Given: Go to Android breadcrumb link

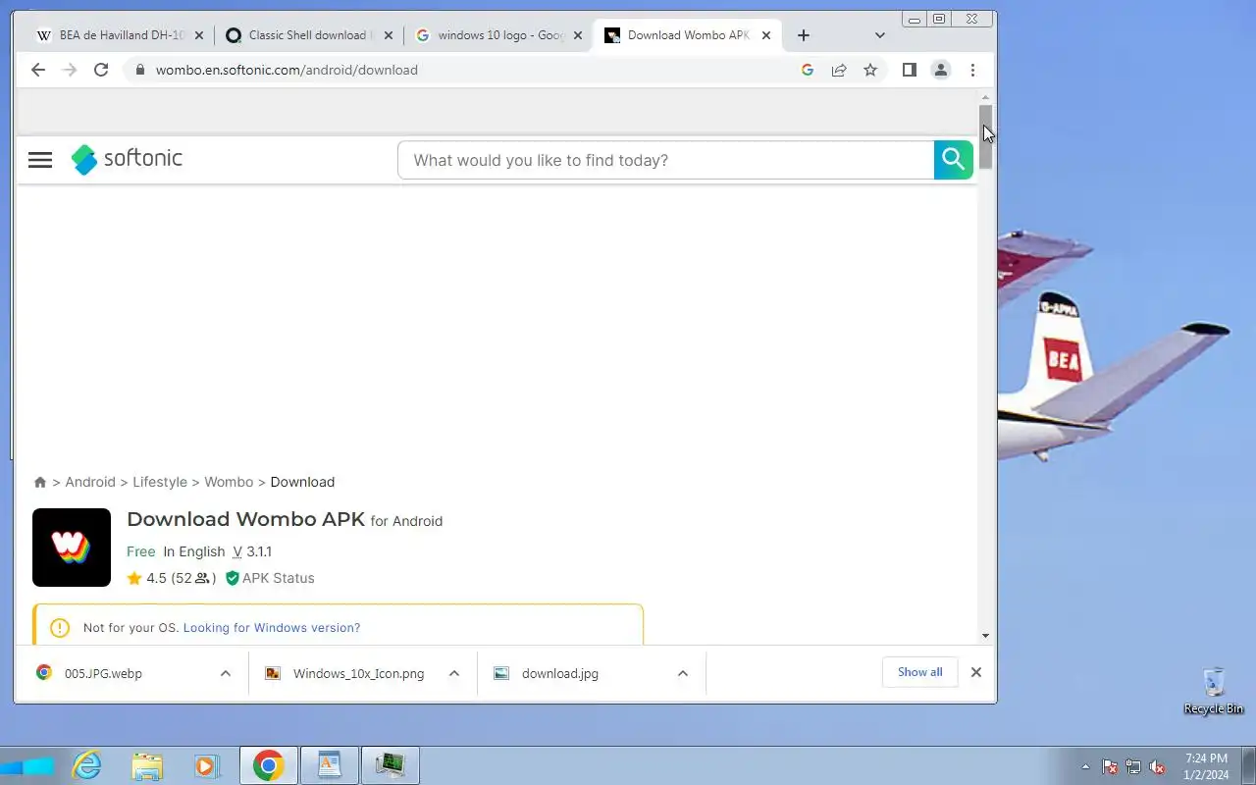Looking at the screenshot, I should pyautogui.click(x=90, y=482).
